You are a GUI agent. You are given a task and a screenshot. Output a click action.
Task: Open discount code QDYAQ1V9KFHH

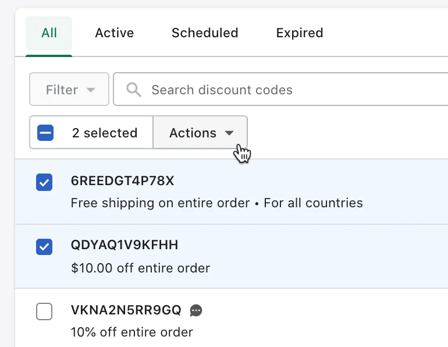pos(125,245)
